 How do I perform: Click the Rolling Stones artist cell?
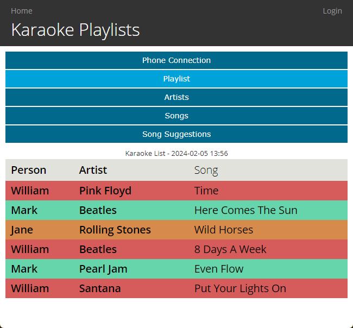point(115,230)
